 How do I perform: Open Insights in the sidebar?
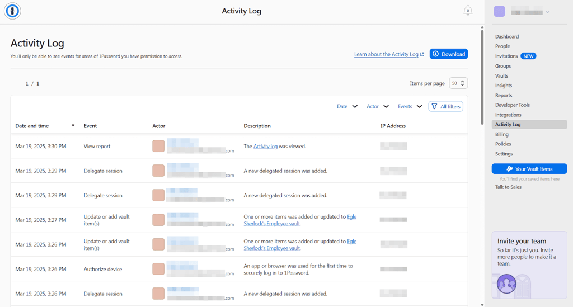[x=504, y=86]
